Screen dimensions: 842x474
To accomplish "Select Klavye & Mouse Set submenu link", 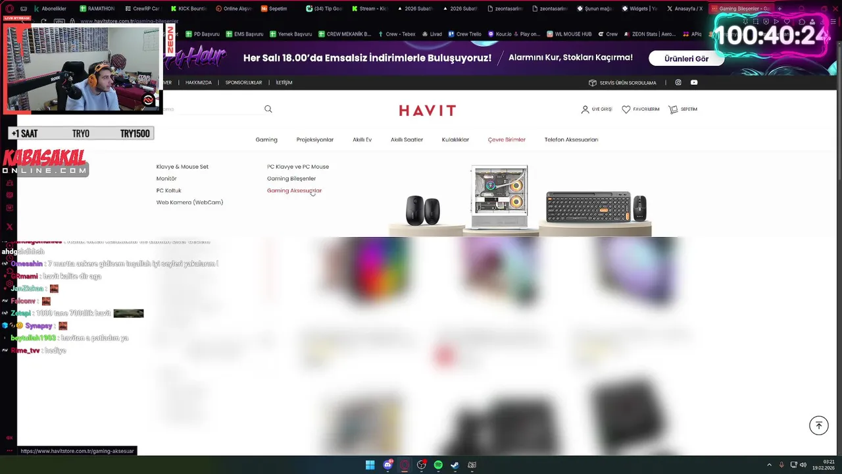I will click(x=182, y=167).
